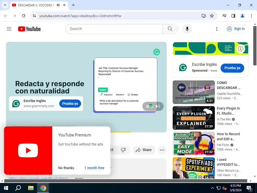Open more actions ellipsis below video
The height and width of the screenshot is (193, 257).
[162, 150]
